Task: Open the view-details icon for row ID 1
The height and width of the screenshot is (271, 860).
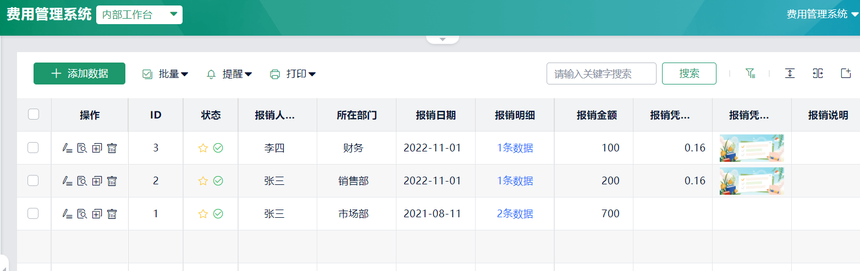Action: (x=82, y=214)
